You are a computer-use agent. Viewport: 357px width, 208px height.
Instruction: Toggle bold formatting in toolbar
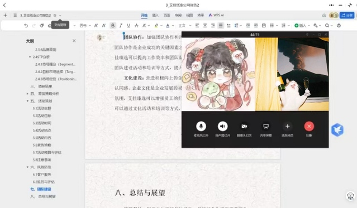coord(113,26)
